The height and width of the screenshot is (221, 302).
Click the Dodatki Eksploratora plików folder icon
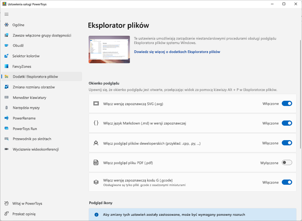tap(6, 77)
